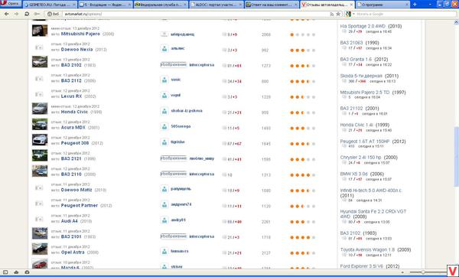Reload the page with the refresh icon
The width and height of the screenshot is (459, 277).
[27, 14]
